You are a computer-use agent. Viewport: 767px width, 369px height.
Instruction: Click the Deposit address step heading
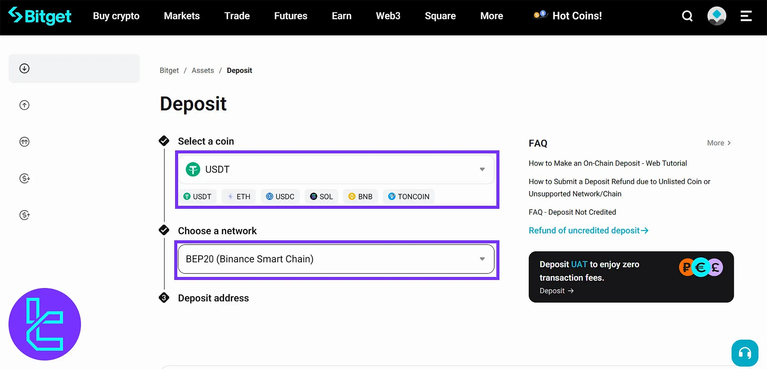tap(213, 298)
